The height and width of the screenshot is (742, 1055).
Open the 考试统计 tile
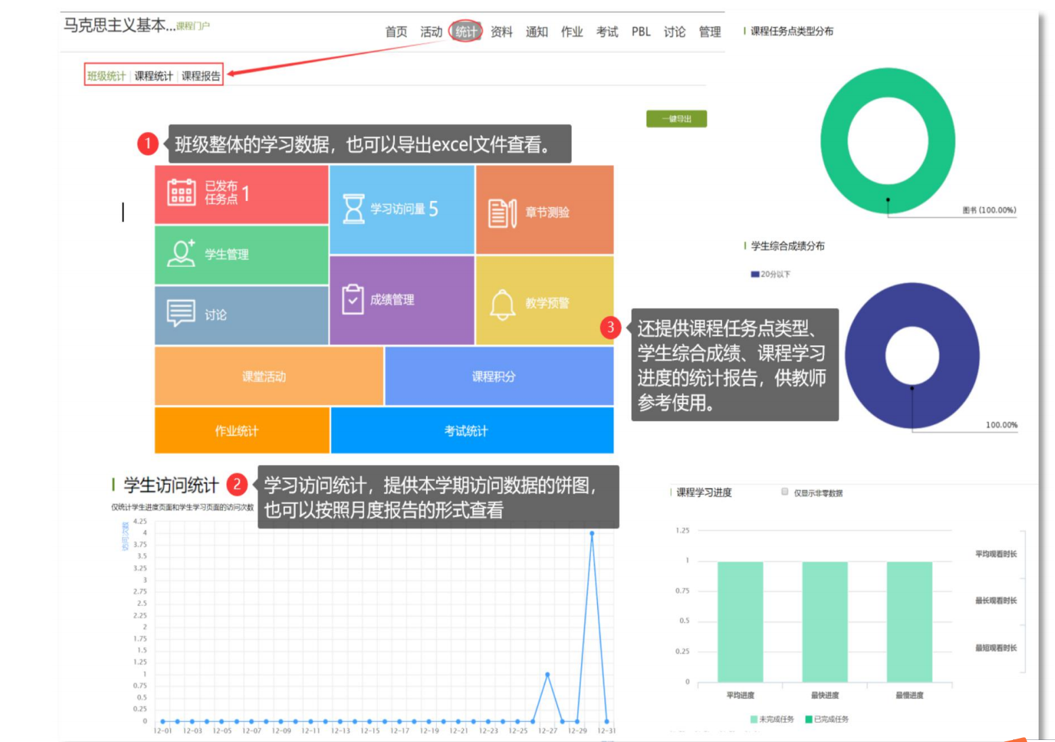coord(472,431)
